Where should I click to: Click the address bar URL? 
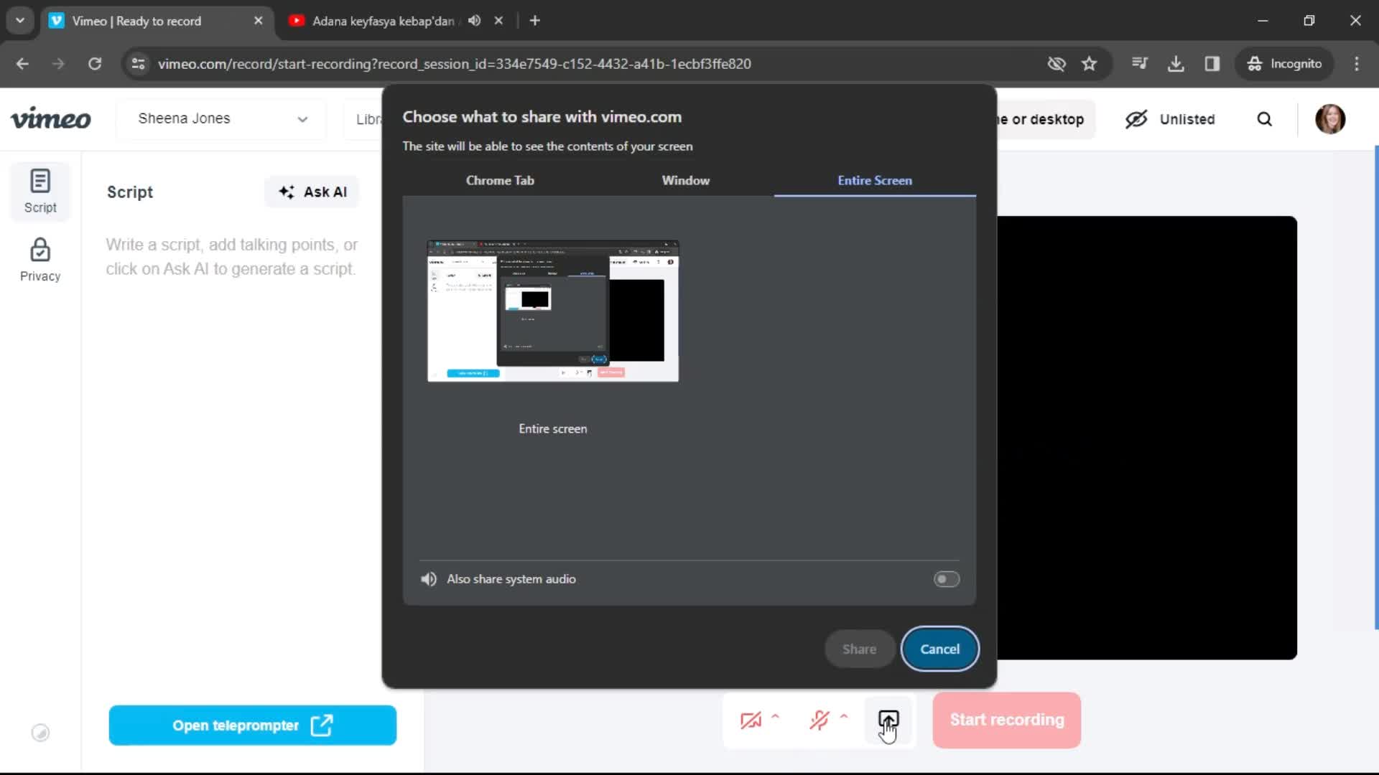point(454,64)
